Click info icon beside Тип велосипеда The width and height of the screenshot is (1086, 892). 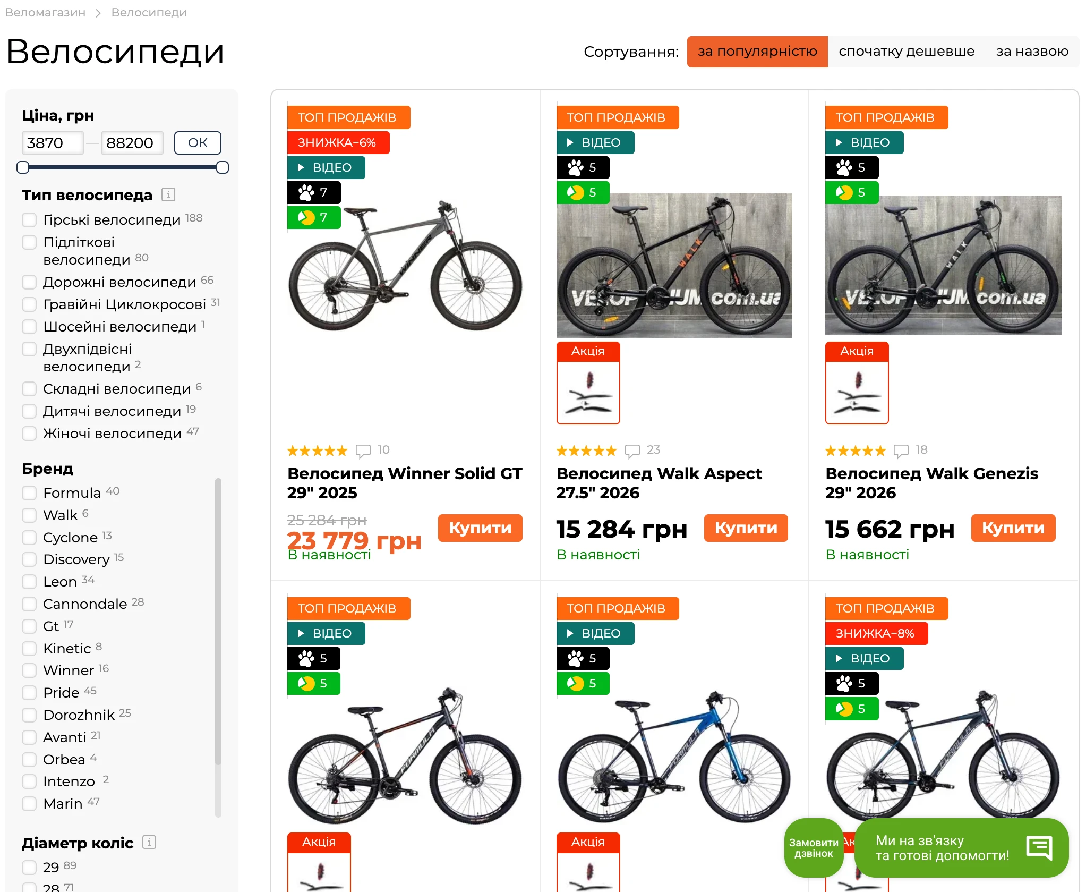click(x=168, y=195)
